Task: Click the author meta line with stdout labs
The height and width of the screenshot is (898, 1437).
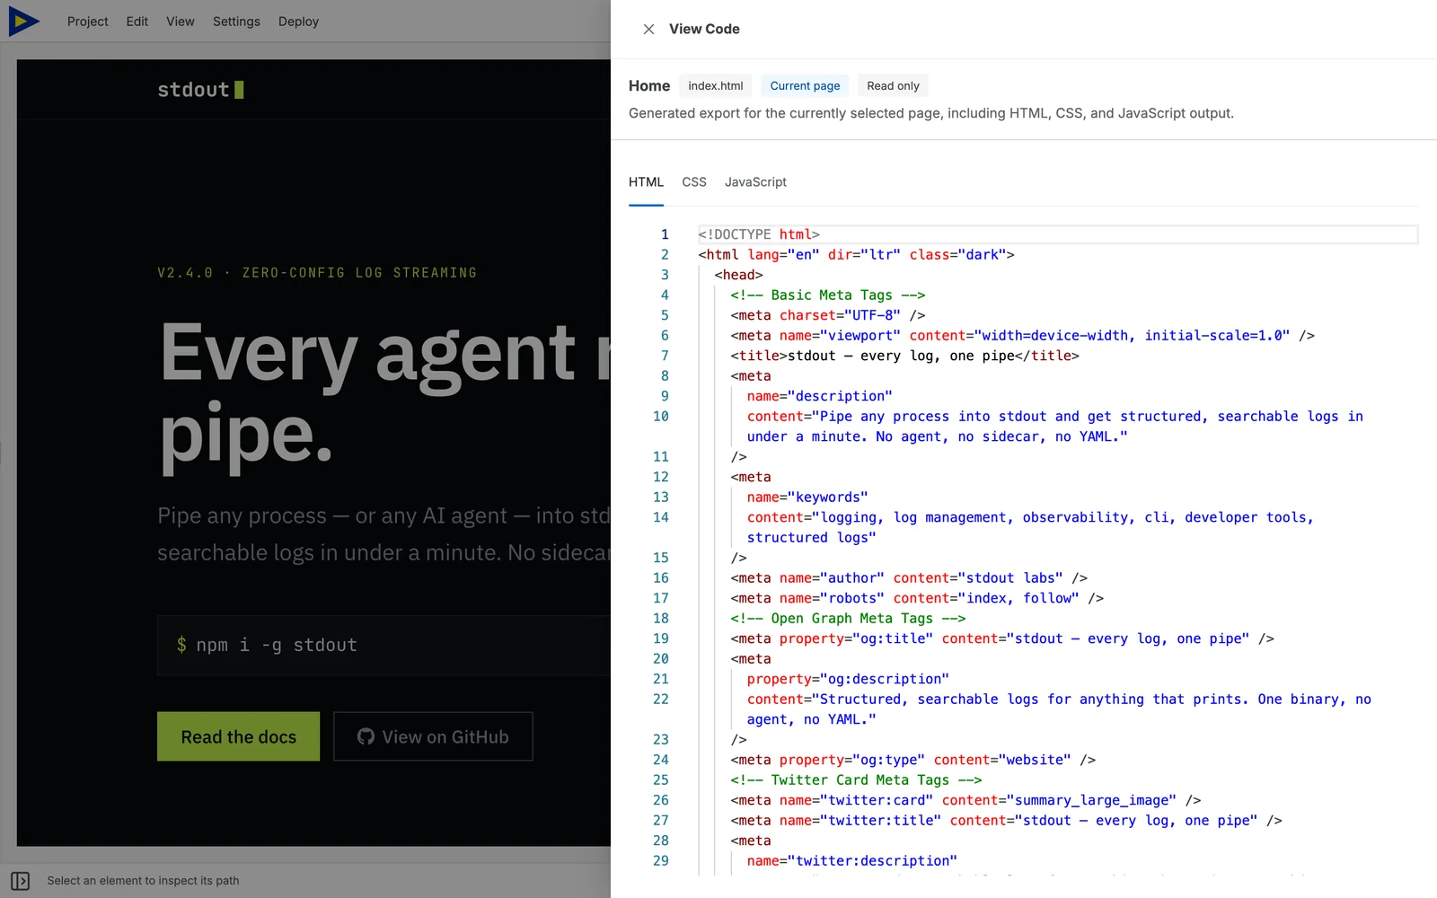Action: click(x=909, y=578)
